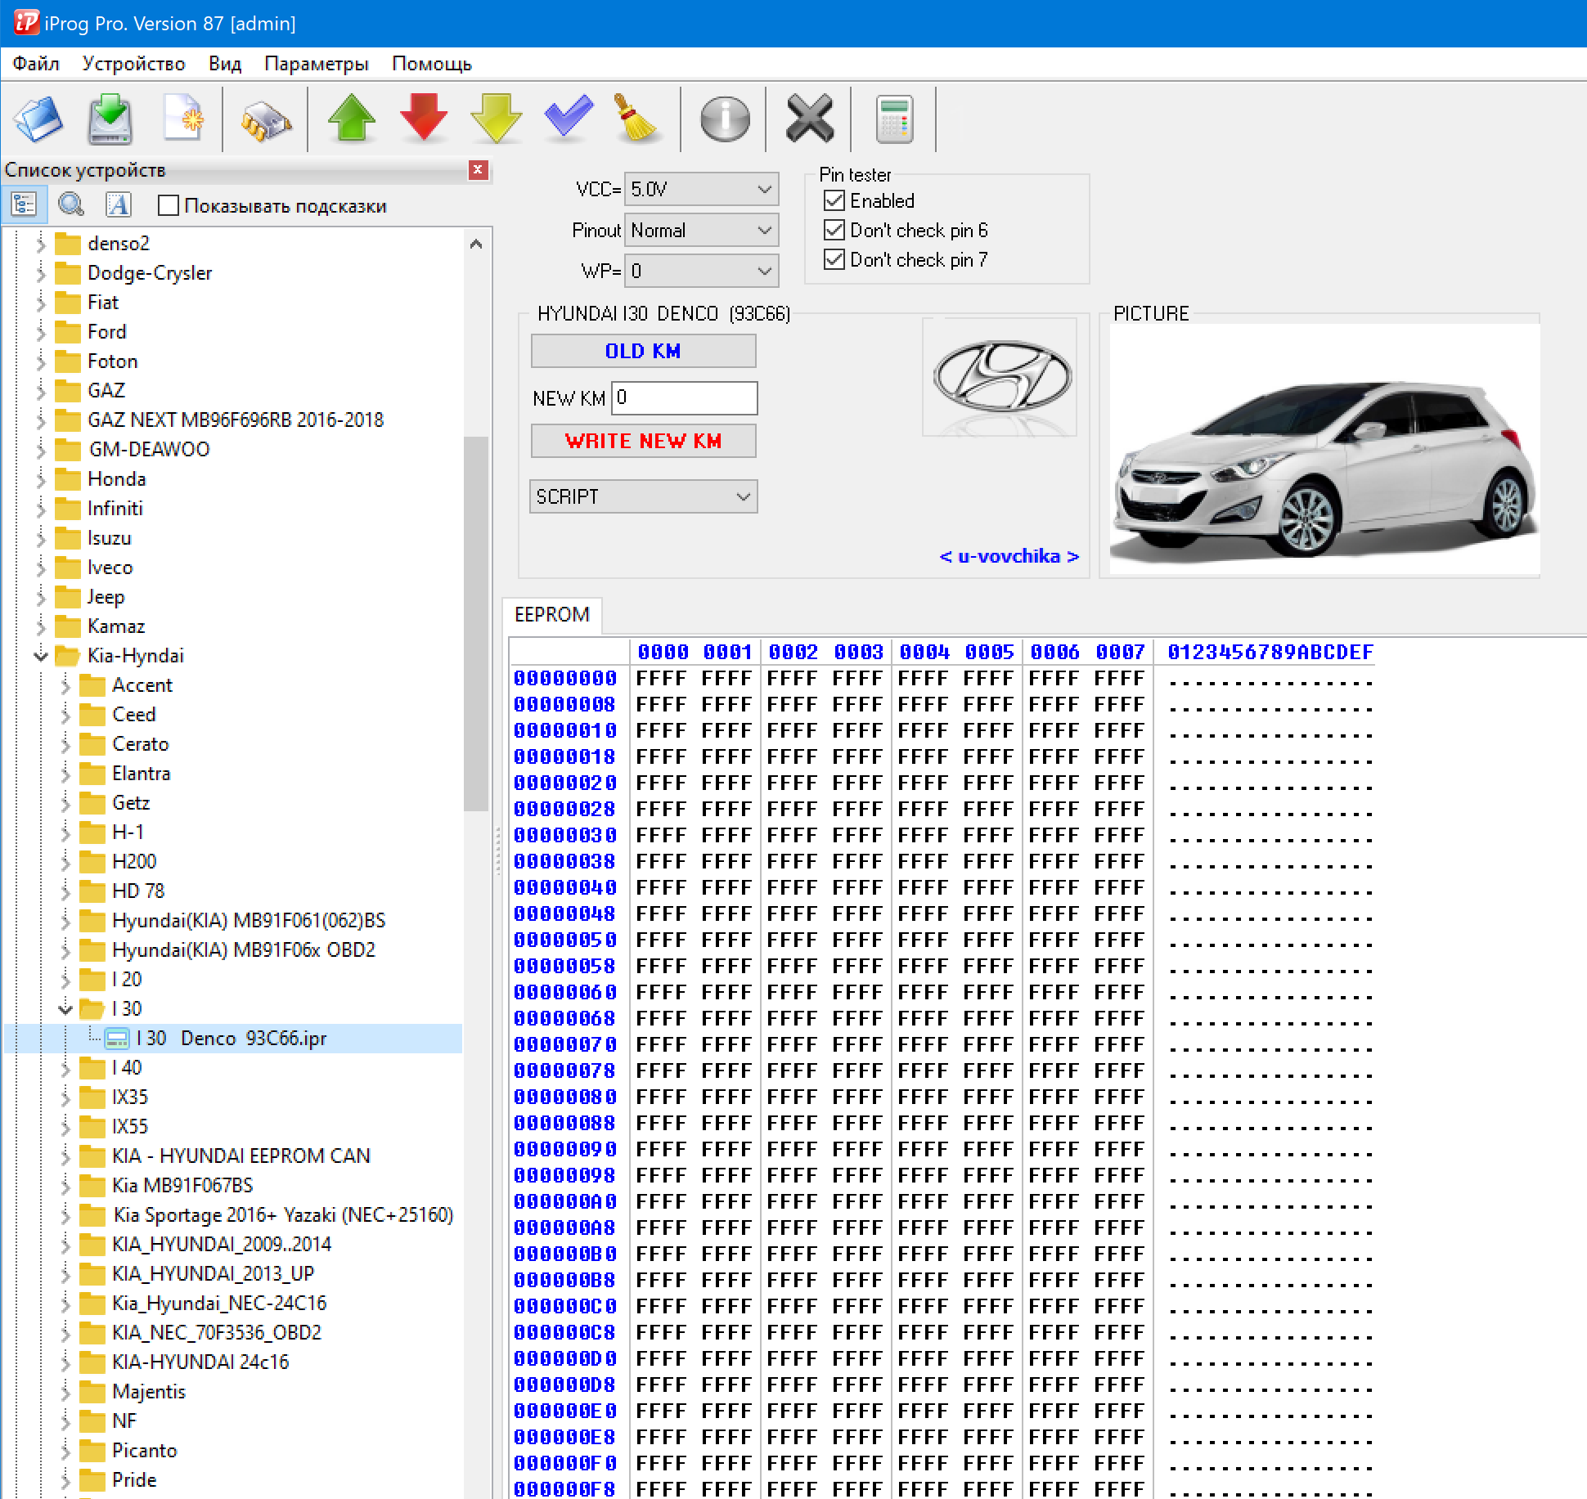This screenshot has height=1499, width=1587.
Task: Toggle the Pin tester Enabled checkbox
Action: (x=834, y=200)
